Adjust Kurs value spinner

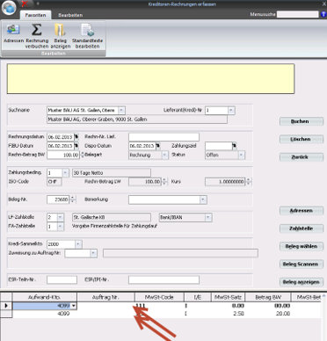point(248,182)
